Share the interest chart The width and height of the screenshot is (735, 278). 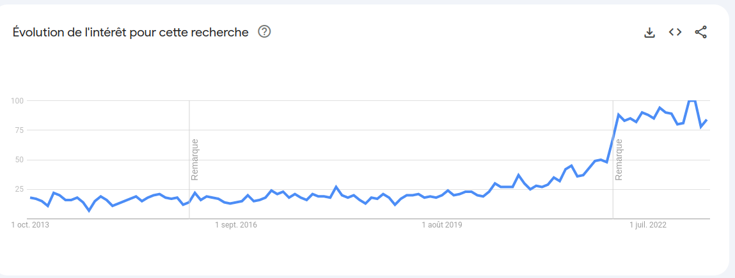700,32
